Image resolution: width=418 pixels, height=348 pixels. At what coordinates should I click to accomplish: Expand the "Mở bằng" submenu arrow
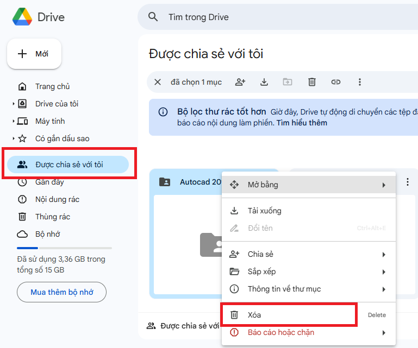point(384,185)
